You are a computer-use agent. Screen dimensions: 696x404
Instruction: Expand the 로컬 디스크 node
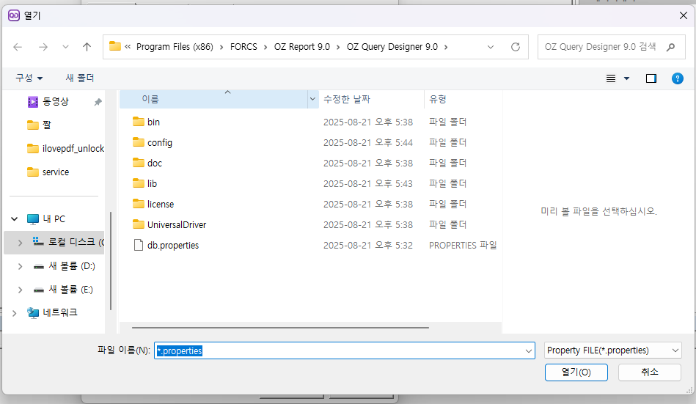tap(20, 243)
